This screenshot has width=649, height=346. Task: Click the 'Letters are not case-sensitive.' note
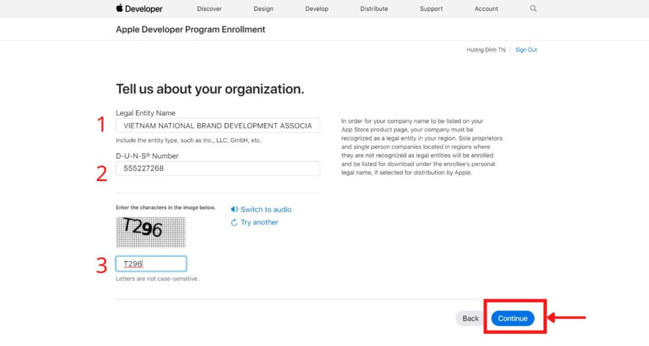point(157,279)
